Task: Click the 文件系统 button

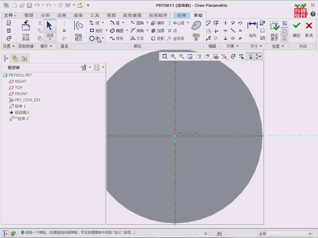Action: (26, 31)
